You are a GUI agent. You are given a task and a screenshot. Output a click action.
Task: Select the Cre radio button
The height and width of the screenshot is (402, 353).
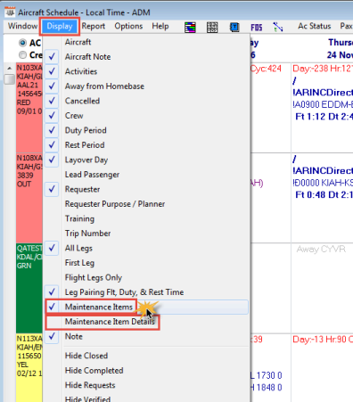pyautogui.click(x=22, y=55)
